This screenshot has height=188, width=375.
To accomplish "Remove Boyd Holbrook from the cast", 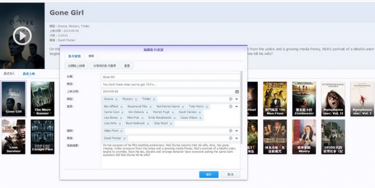I will tap(148, 124).
